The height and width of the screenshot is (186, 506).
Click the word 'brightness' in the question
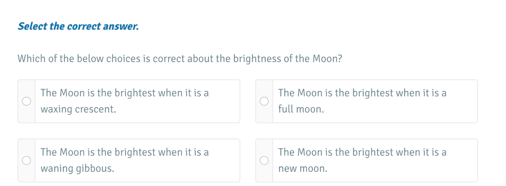click(252, 59)
